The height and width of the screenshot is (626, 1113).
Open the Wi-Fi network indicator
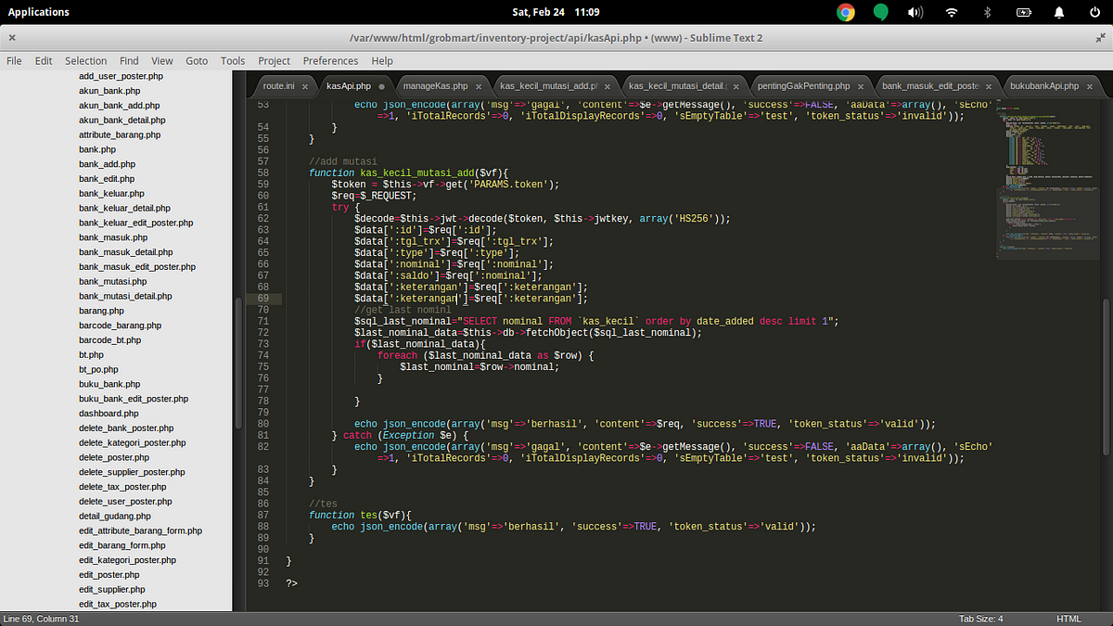pos(952,12)
